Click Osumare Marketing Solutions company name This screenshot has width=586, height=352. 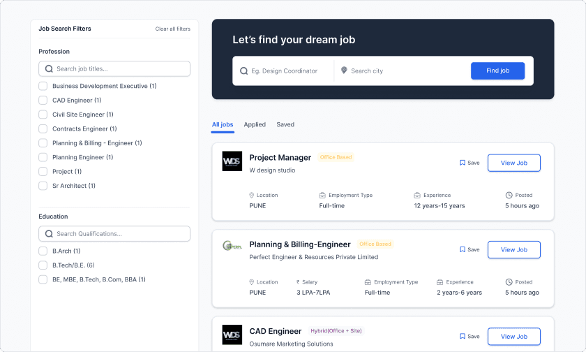tap(291, 344)
